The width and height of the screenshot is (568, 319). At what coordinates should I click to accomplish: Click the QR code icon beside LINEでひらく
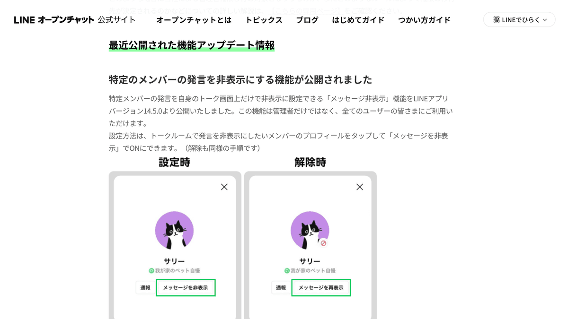click(x=496, y=20)
